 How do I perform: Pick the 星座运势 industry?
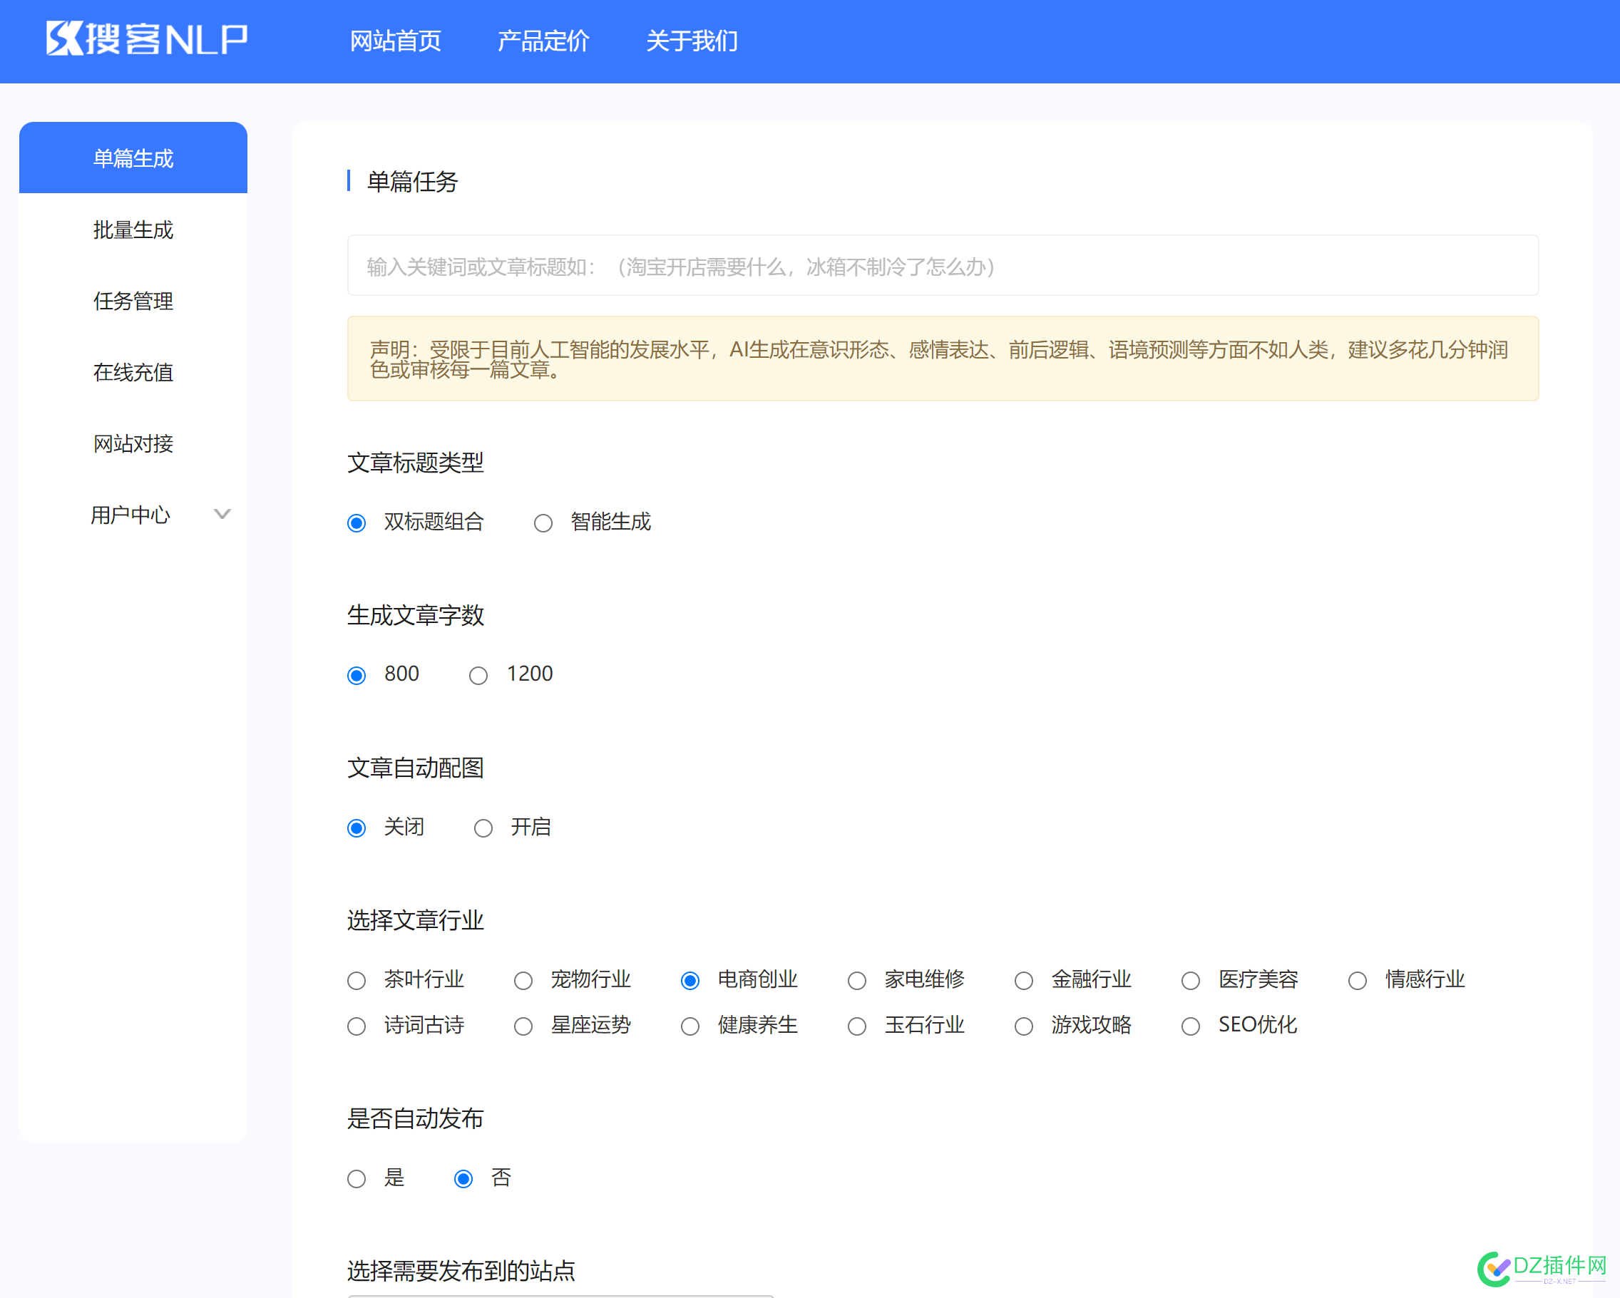524,1026
